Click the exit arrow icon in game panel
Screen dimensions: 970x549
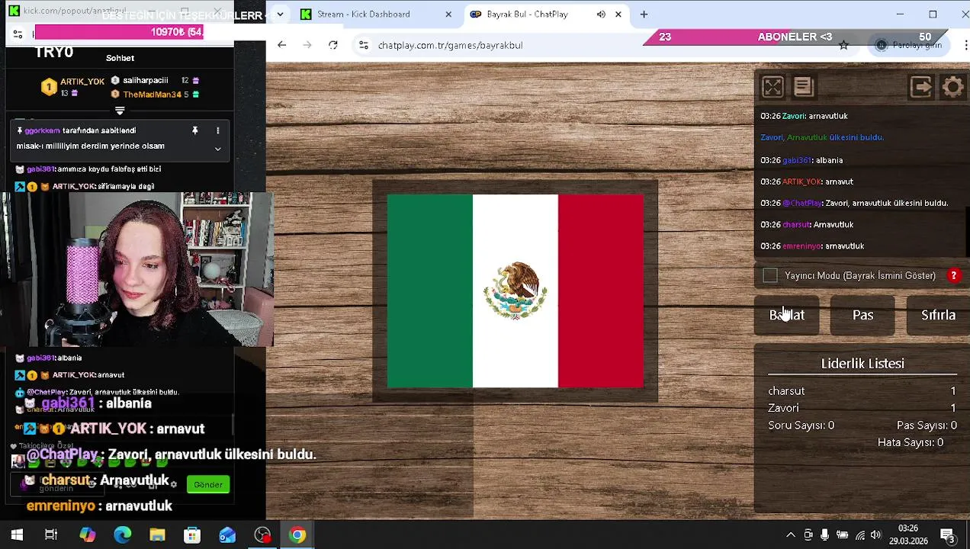coord(921,87)
